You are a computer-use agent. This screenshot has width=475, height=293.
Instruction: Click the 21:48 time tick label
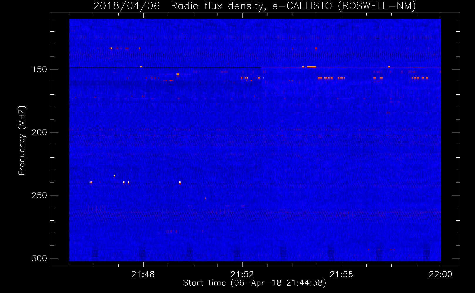tap(143, 275)
